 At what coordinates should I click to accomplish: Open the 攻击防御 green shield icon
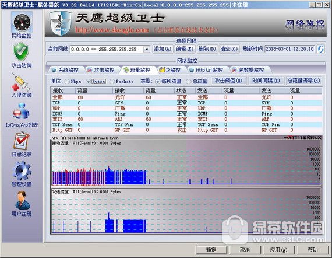click(x=21, y=51)
